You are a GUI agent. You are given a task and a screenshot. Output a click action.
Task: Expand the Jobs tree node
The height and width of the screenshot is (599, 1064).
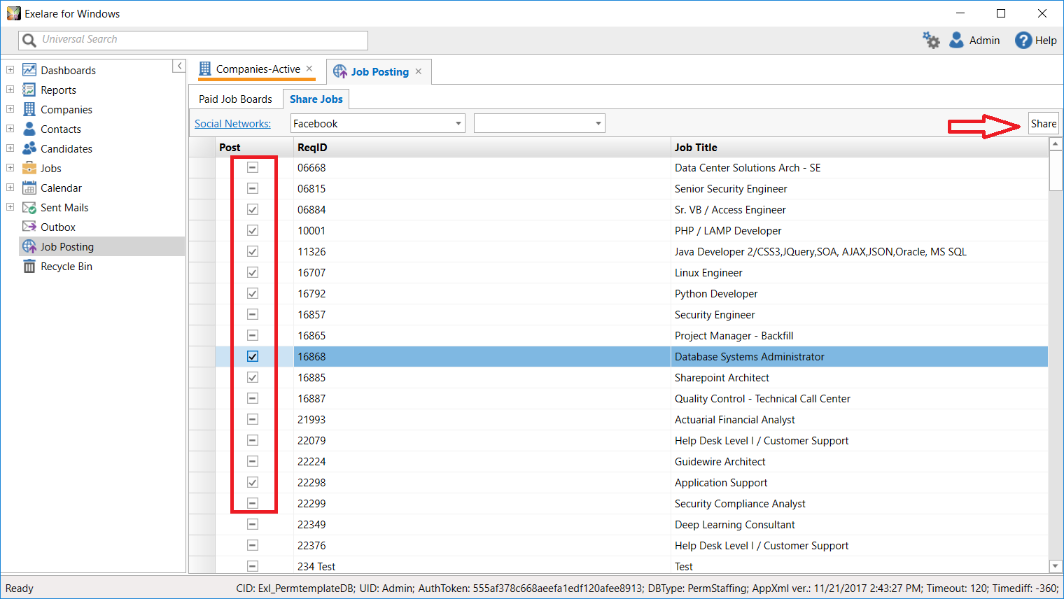pyautogui.click(x=10, y=168)
